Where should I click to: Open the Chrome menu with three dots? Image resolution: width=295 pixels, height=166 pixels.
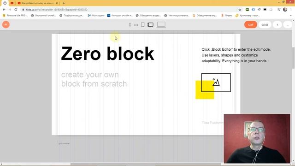[291, 10]
